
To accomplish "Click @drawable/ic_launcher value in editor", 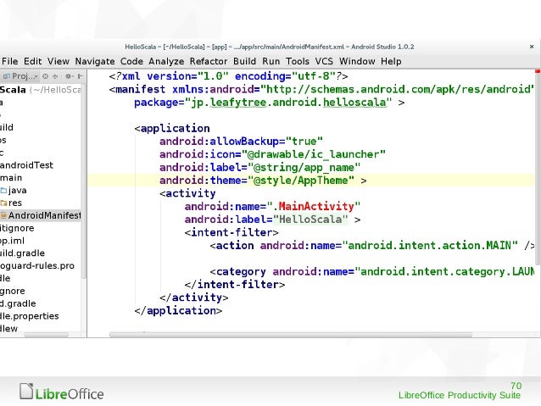I will [x=313, y=154].
